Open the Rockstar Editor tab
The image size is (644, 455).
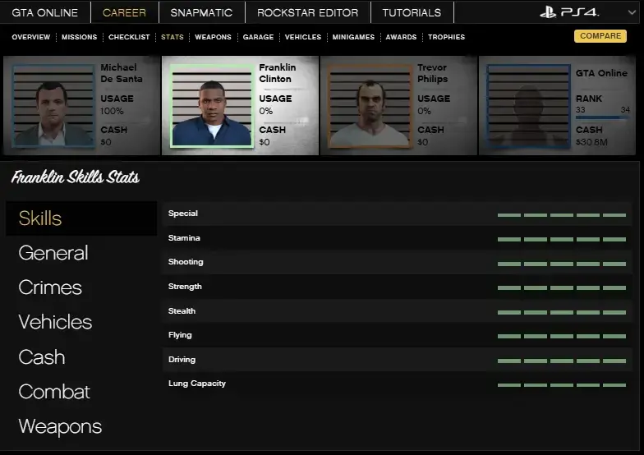pos(307,12)
